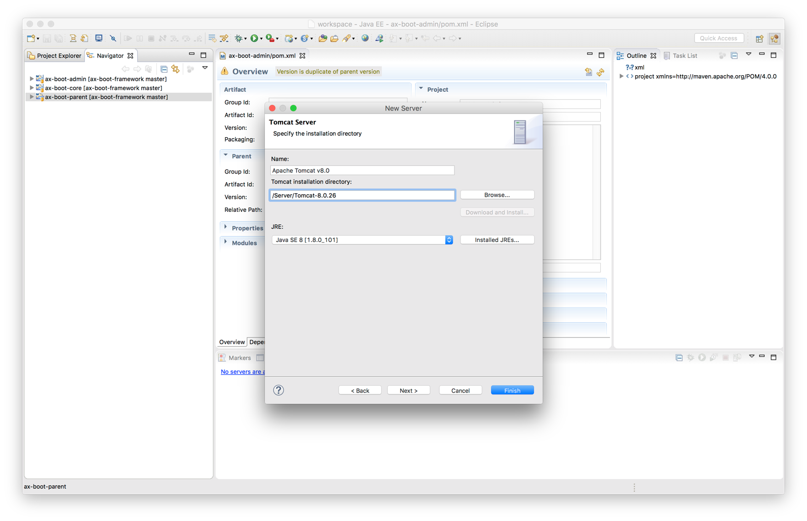Close the pom.xml editor tab
Viewport: 807px width, 521px height.
pos(303,55)
